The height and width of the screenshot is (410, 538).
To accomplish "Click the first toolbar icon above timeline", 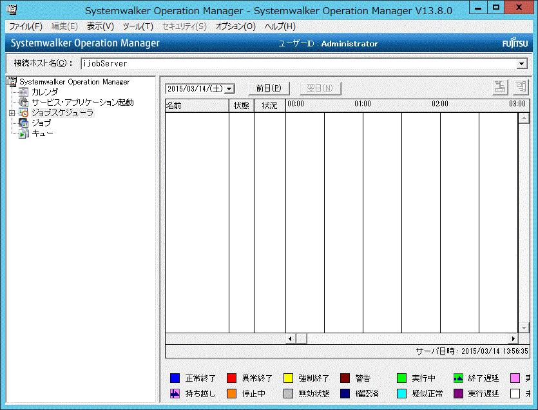I will coord(500,87).
